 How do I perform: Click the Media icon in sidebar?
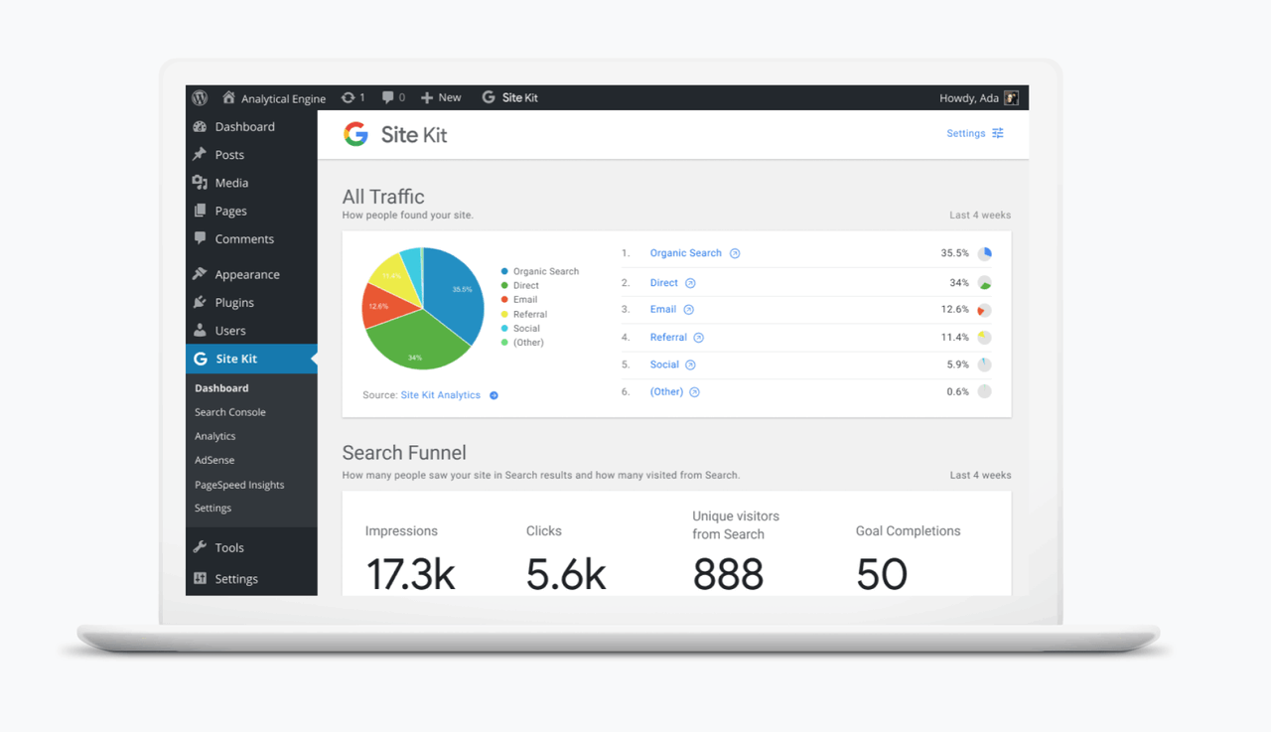(x=200, y=183)
